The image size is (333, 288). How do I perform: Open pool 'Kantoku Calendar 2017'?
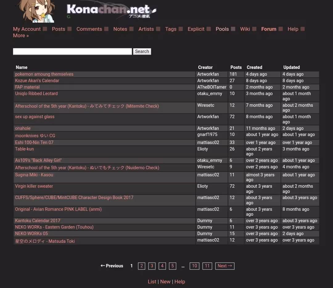[38, 221]
